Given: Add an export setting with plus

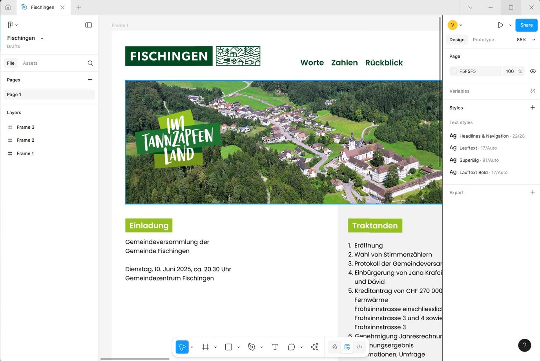Looking at the screenshot, I should [x=533, y=192].
